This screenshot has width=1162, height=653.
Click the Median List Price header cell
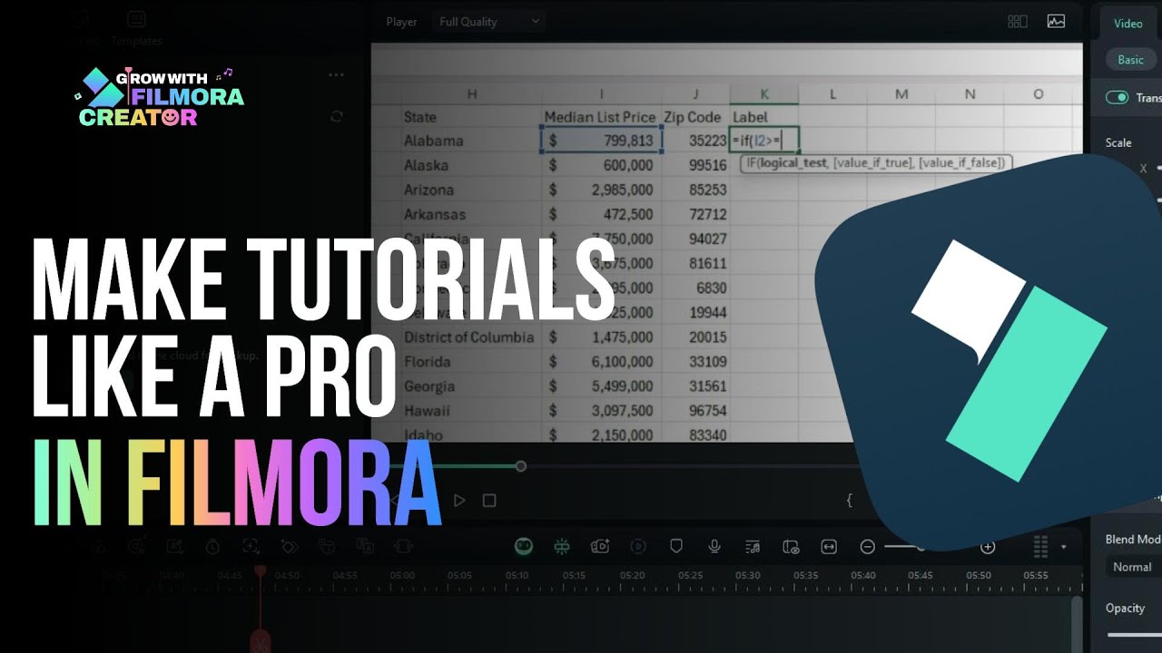603,117
